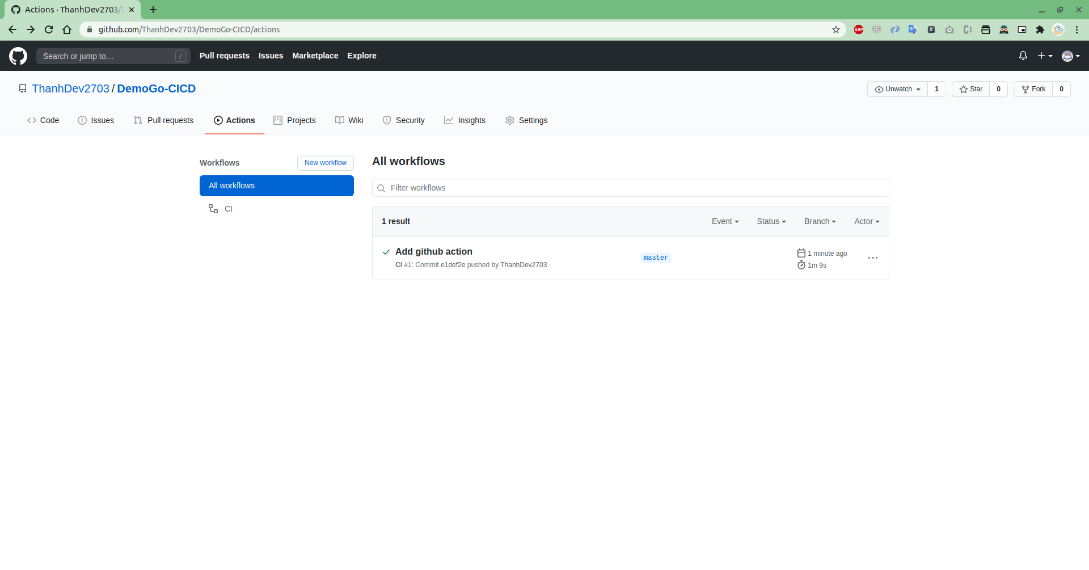Click the "1 result" count text
1089x570 pixels.
[396, 221]
